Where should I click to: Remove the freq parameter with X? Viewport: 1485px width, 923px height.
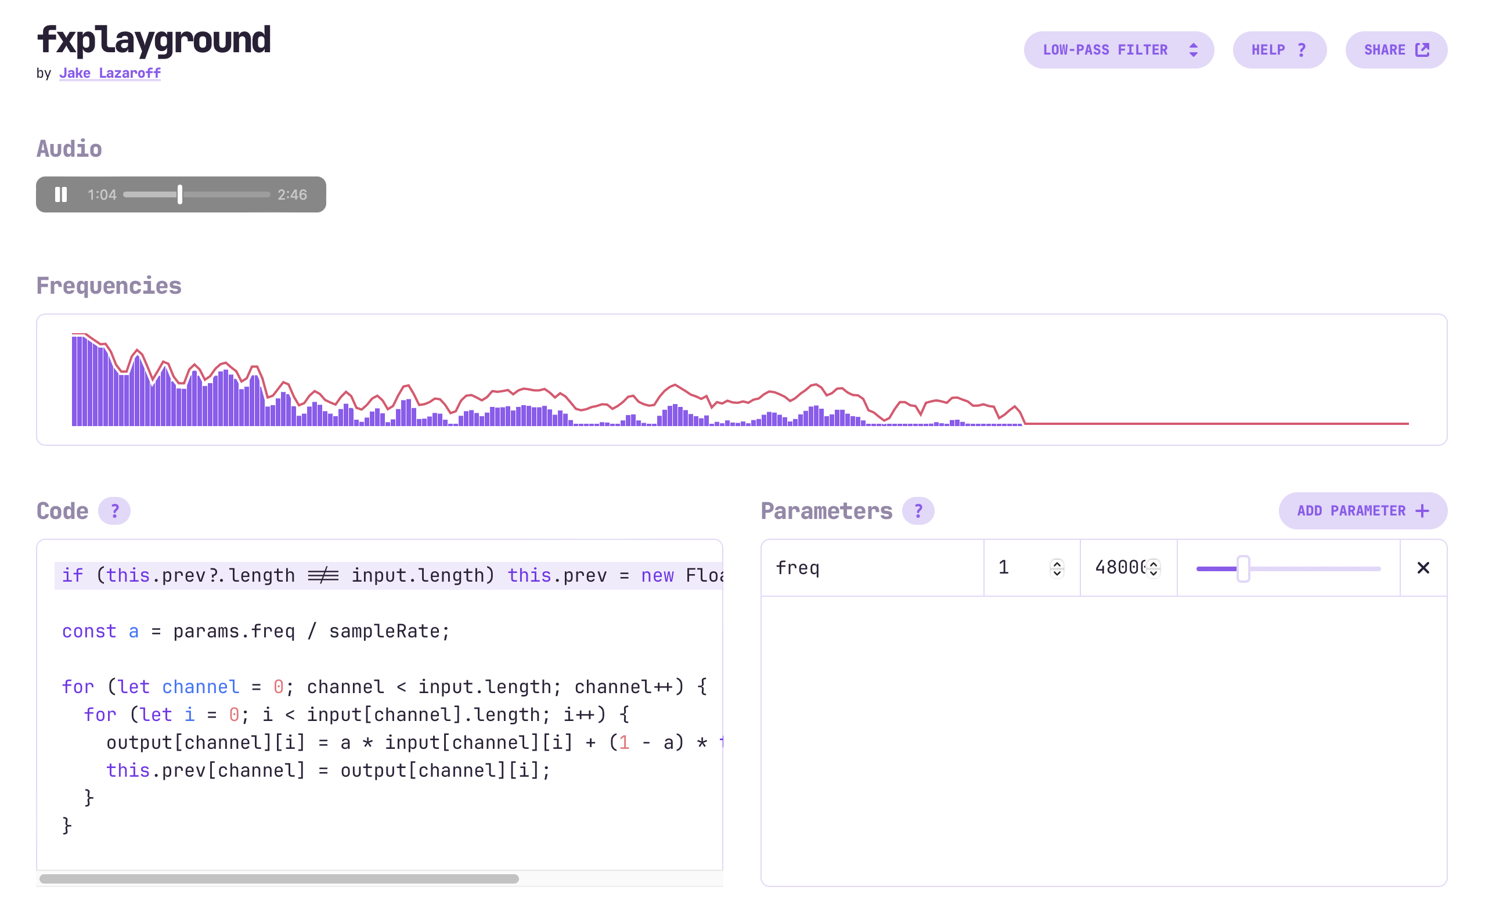pos(1423,568)
